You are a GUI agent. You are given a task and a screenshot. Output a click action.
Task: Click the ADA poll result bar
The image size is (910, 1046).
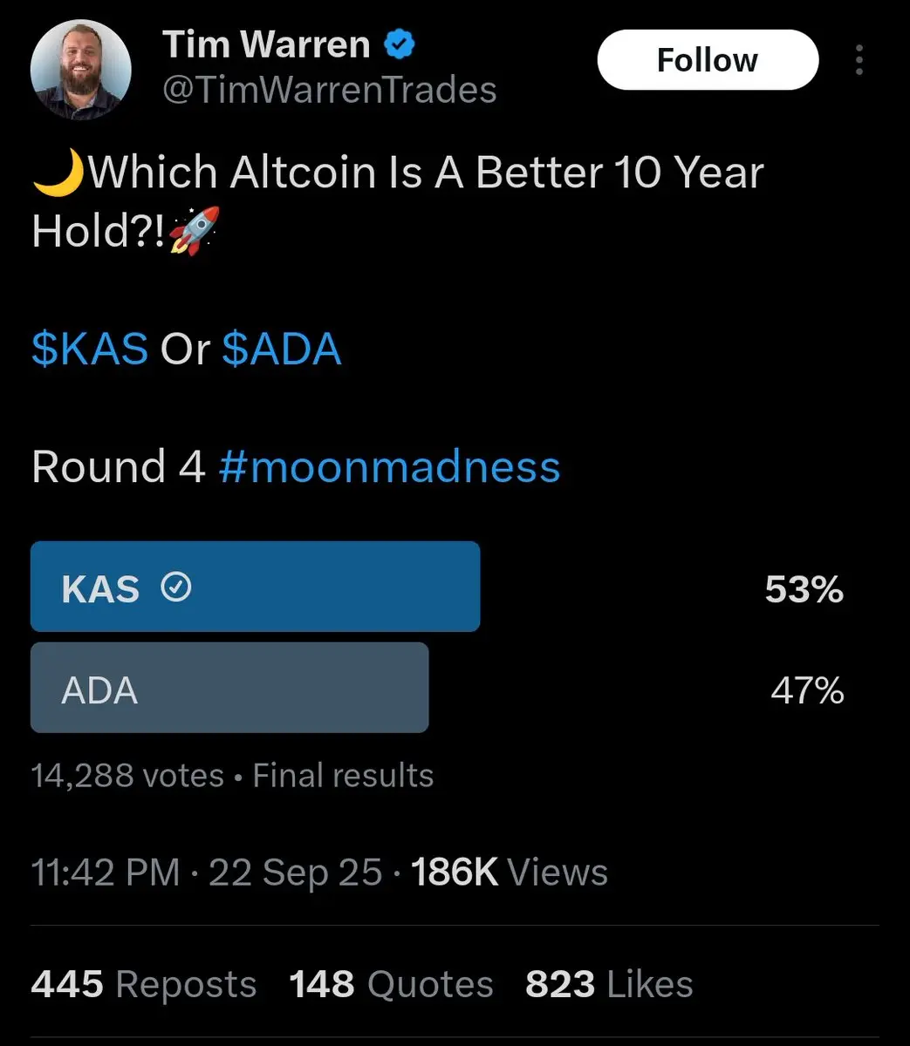coord(229,688)
